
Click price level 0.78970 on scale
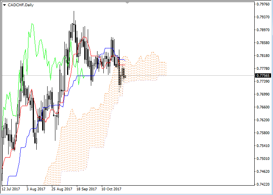(263, 30)
